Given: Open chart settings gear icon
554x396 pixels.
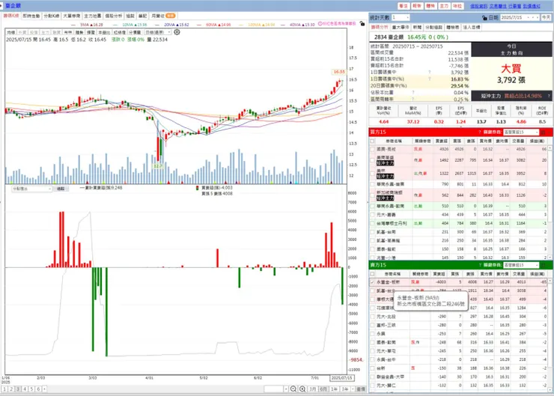Looking at the screenshot, I should (x=177, y=32).
